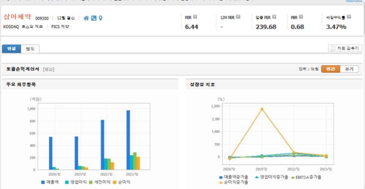Open the help icon beside 업종 PER
Screen dimensions: 365x189
(274, 17)
